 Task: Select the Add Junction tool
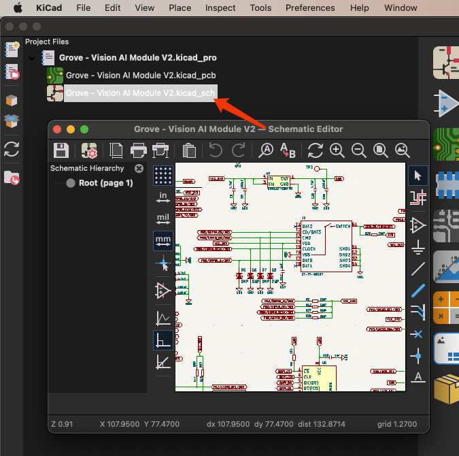tap(418, 356)
